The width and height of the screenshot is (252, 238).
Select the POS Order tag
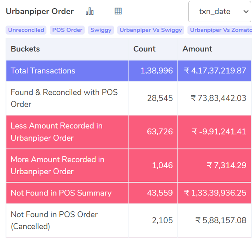tap(67, 30)
